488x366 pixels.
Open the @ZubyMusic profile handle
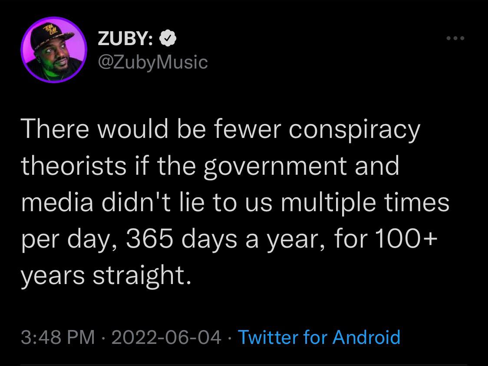coord(152,62)
